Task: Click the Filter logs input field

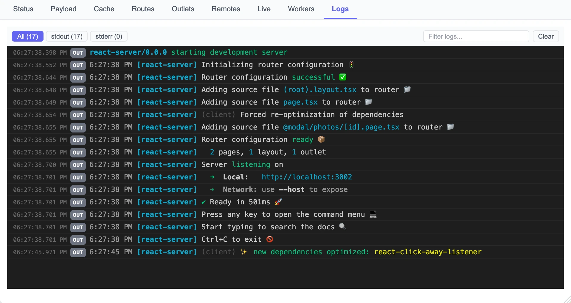Action: pyautogui.click(x=476, y=36)
